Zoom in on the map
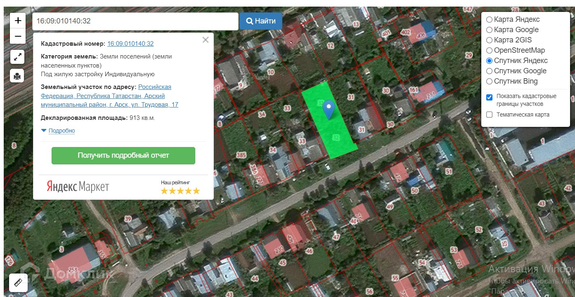Viewport: 575px width, 297px height. (x=18, y=21)
